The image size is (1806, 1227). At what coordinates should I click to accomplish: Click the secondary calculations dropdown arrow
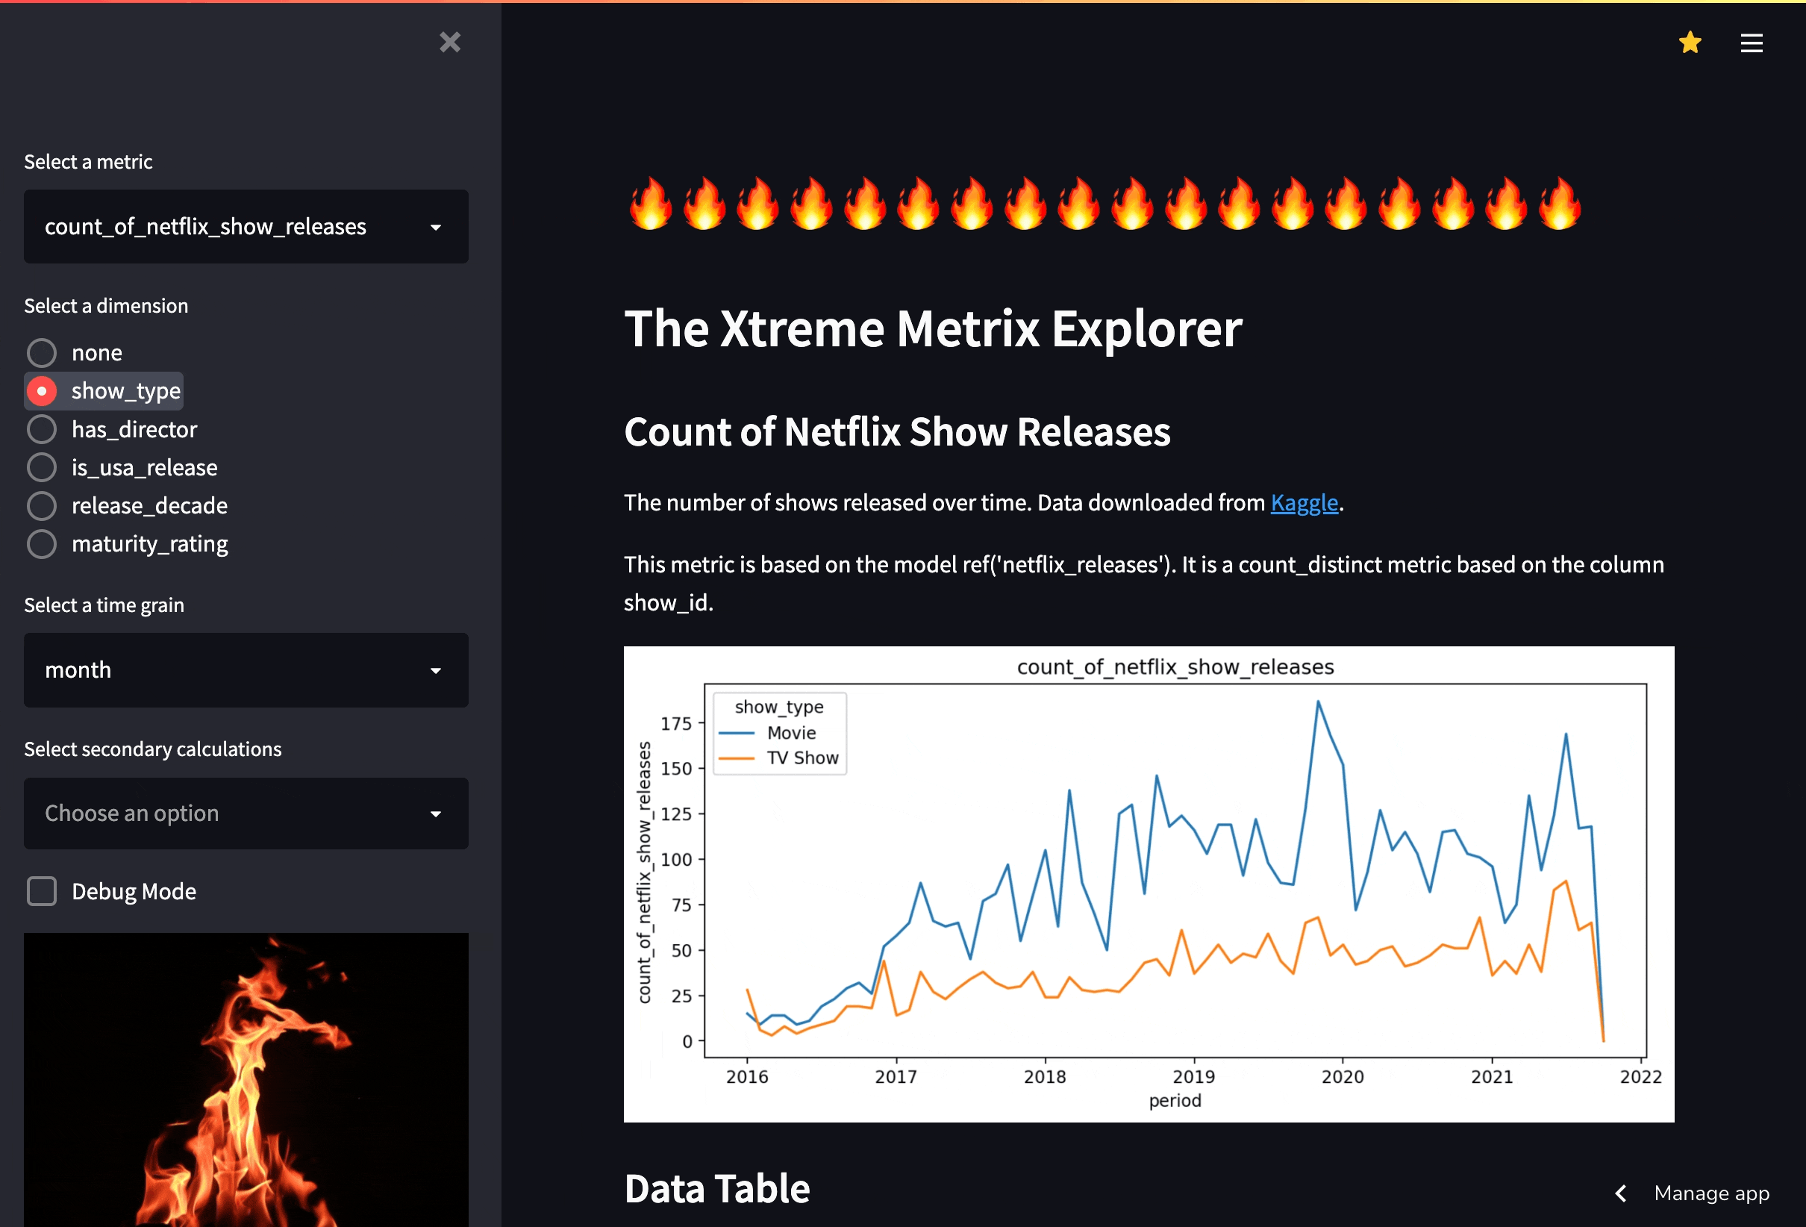click(x=436, y=814)
